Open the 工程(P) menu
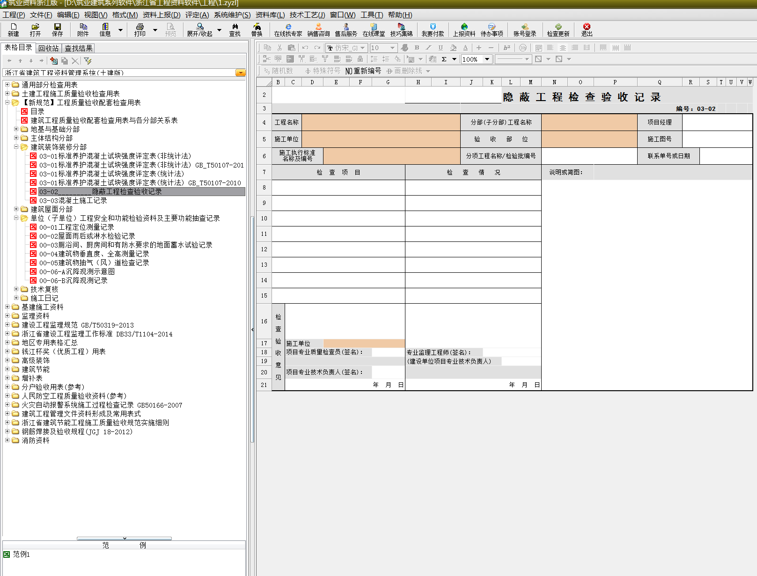The width and height of the screenshot is (757, 576). (14, 15)
